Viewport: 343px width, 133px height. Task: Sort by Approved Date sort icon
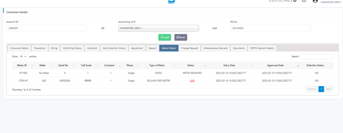tap(298, 66)
